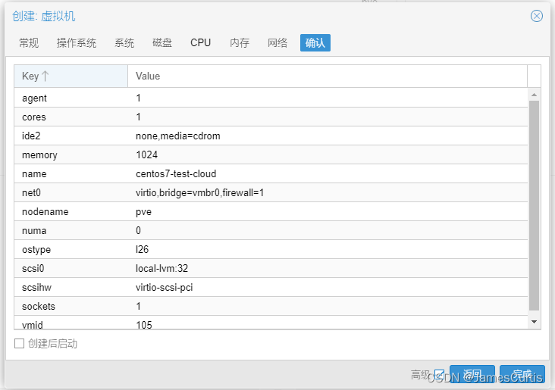Close the create VM dialog

(537, 16)
